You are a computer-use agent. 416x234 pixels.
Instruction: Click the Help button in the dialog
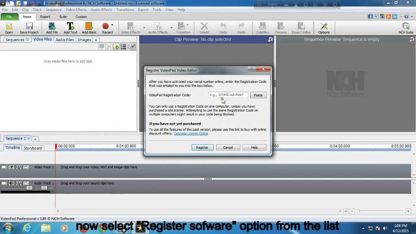pyautogui.click(x=254, y=147)
